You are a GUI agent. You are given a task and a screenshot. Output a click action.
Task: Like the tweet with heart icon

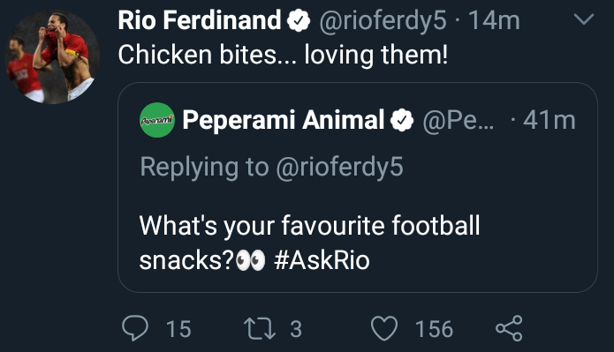click(384, 328)
